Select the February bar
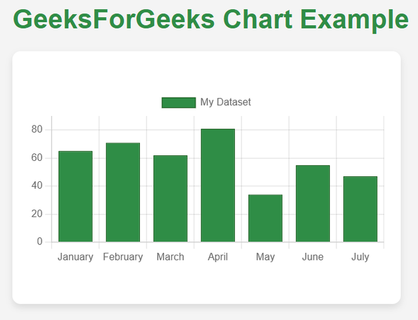Viewport: 418px width, 320px height. [123, 192]
